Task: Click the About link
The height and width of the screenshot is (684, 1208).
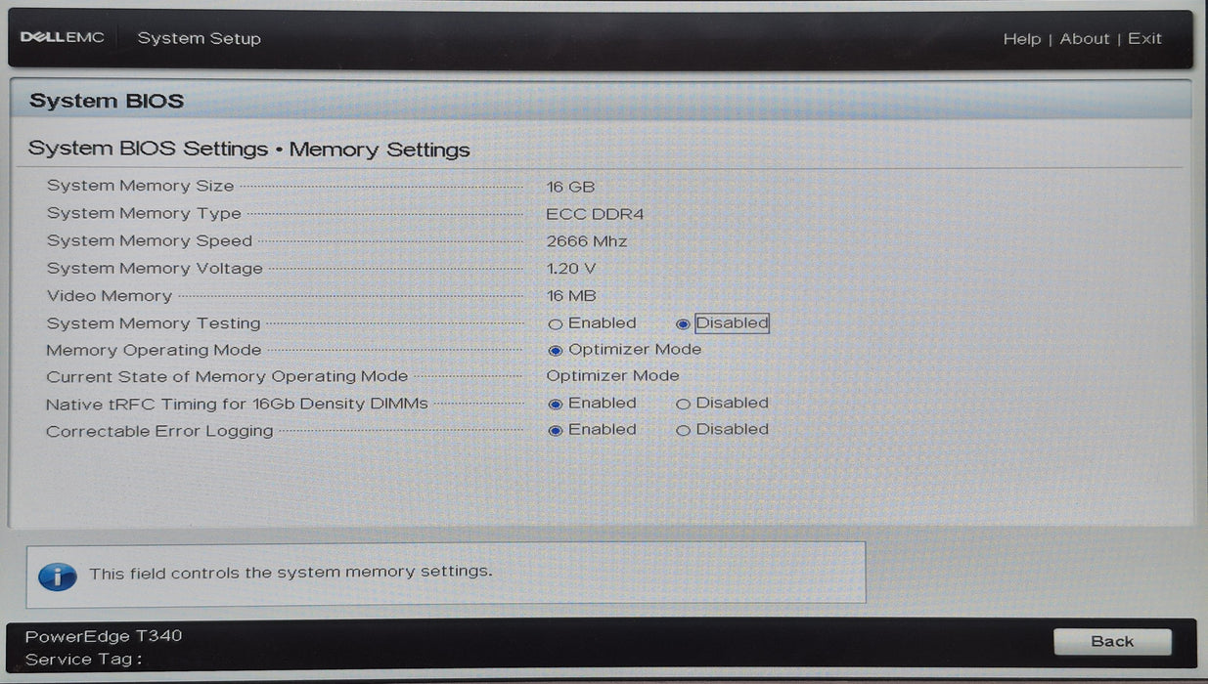Action: click(x=1085, y=38)
